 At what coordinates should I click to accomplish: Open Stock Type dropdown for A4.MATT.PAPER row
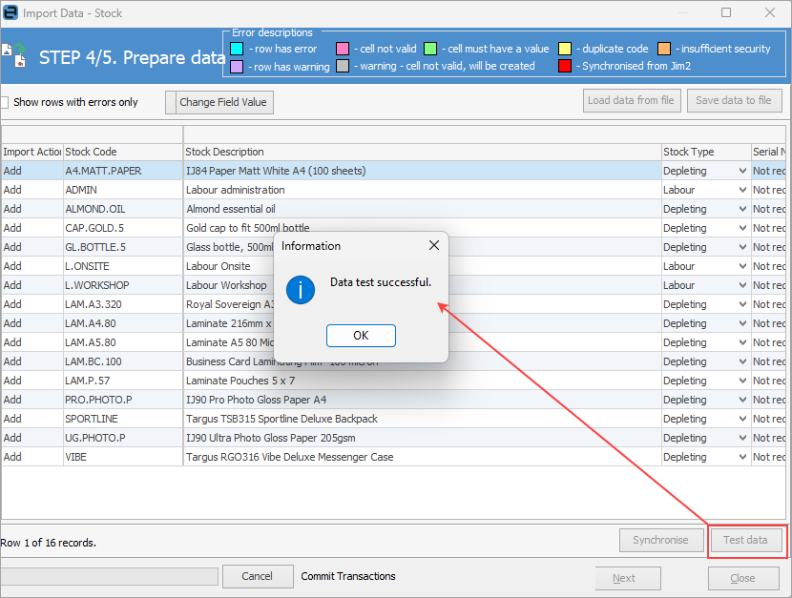pos(742,171)
